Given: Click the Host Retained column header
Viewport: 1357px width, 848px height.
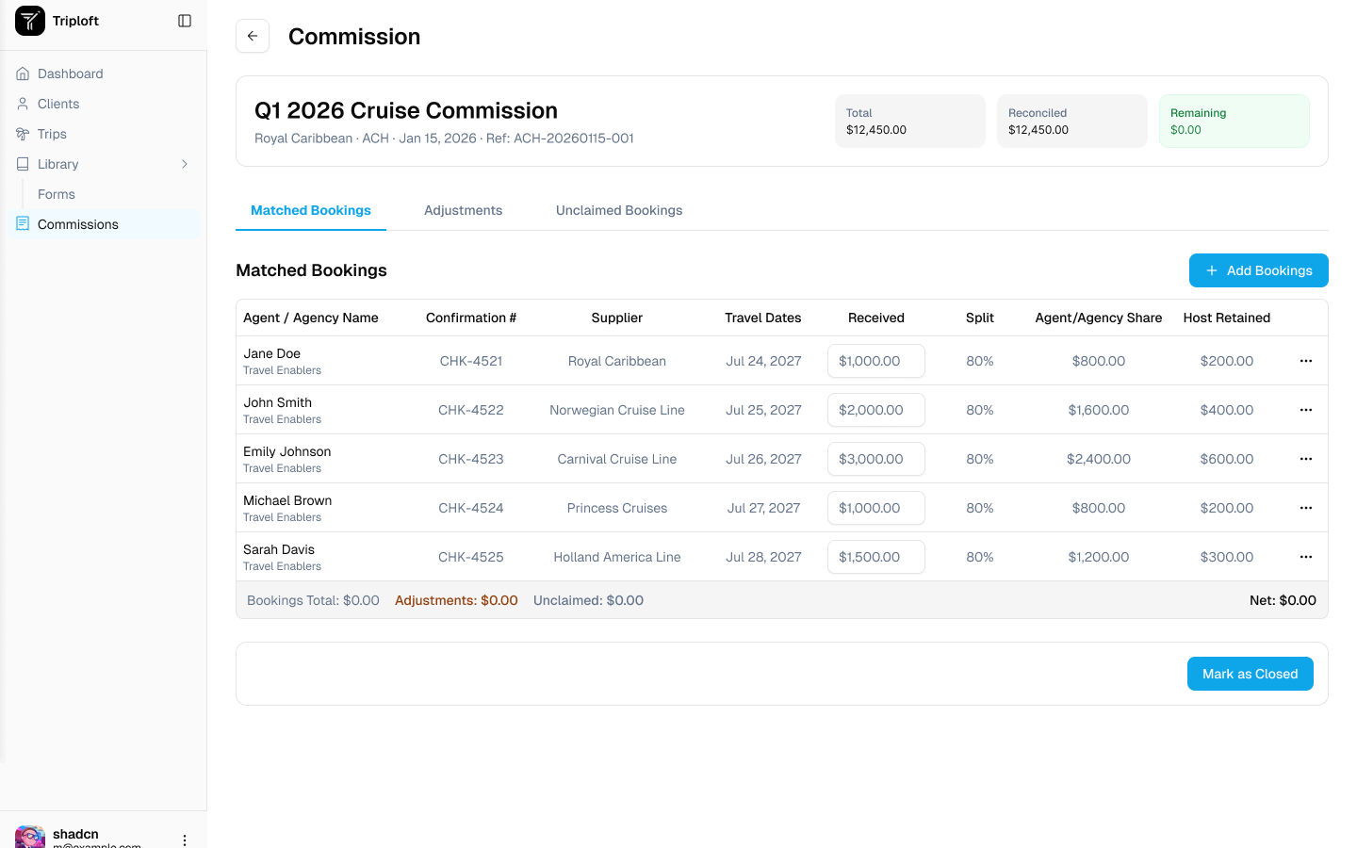Looking at the screenshot, I should pos(1227,318).
